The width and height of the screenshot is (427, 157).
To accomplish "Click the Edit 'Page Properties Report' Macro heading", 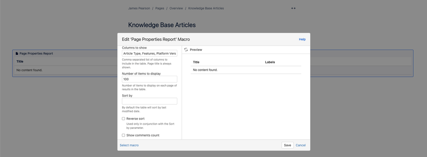I will (156, 39).
